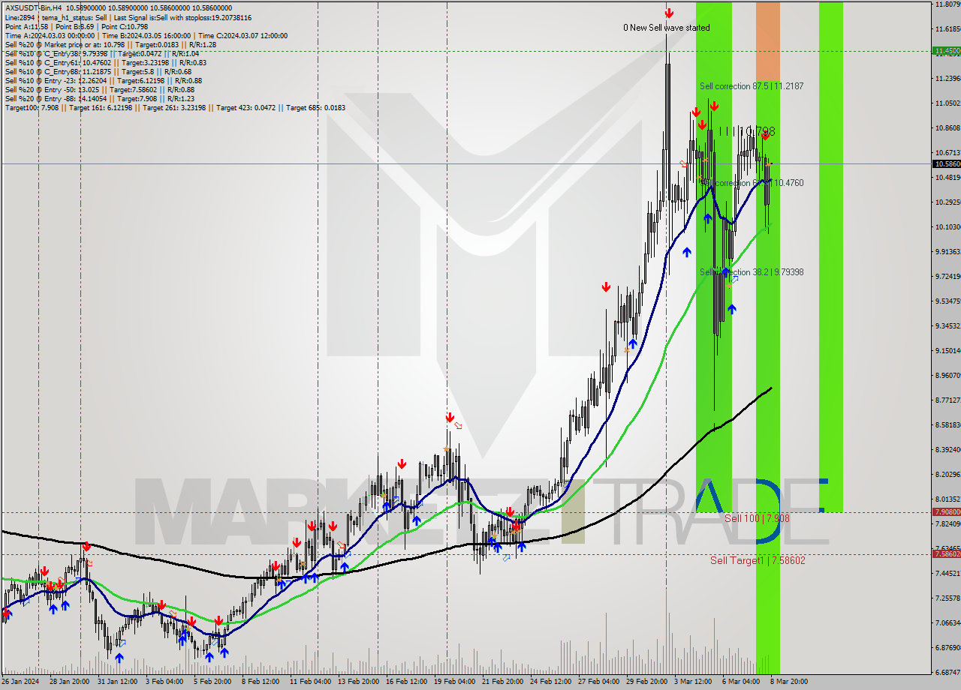Screen dimensions: 961x690
Task: Click the '28 Jan 20:00' date axis label
Action: 71,681
